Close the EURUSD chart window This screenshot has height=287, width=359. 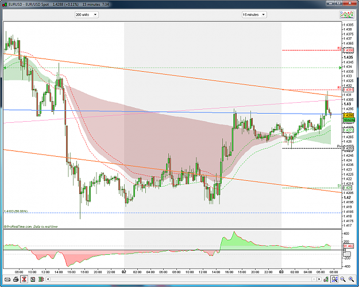[x=350, y=3]
